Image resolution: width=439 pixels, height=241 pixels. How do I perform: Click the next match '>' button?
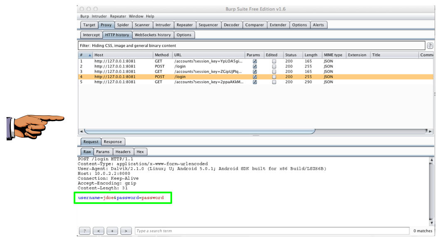pos(126,231)
